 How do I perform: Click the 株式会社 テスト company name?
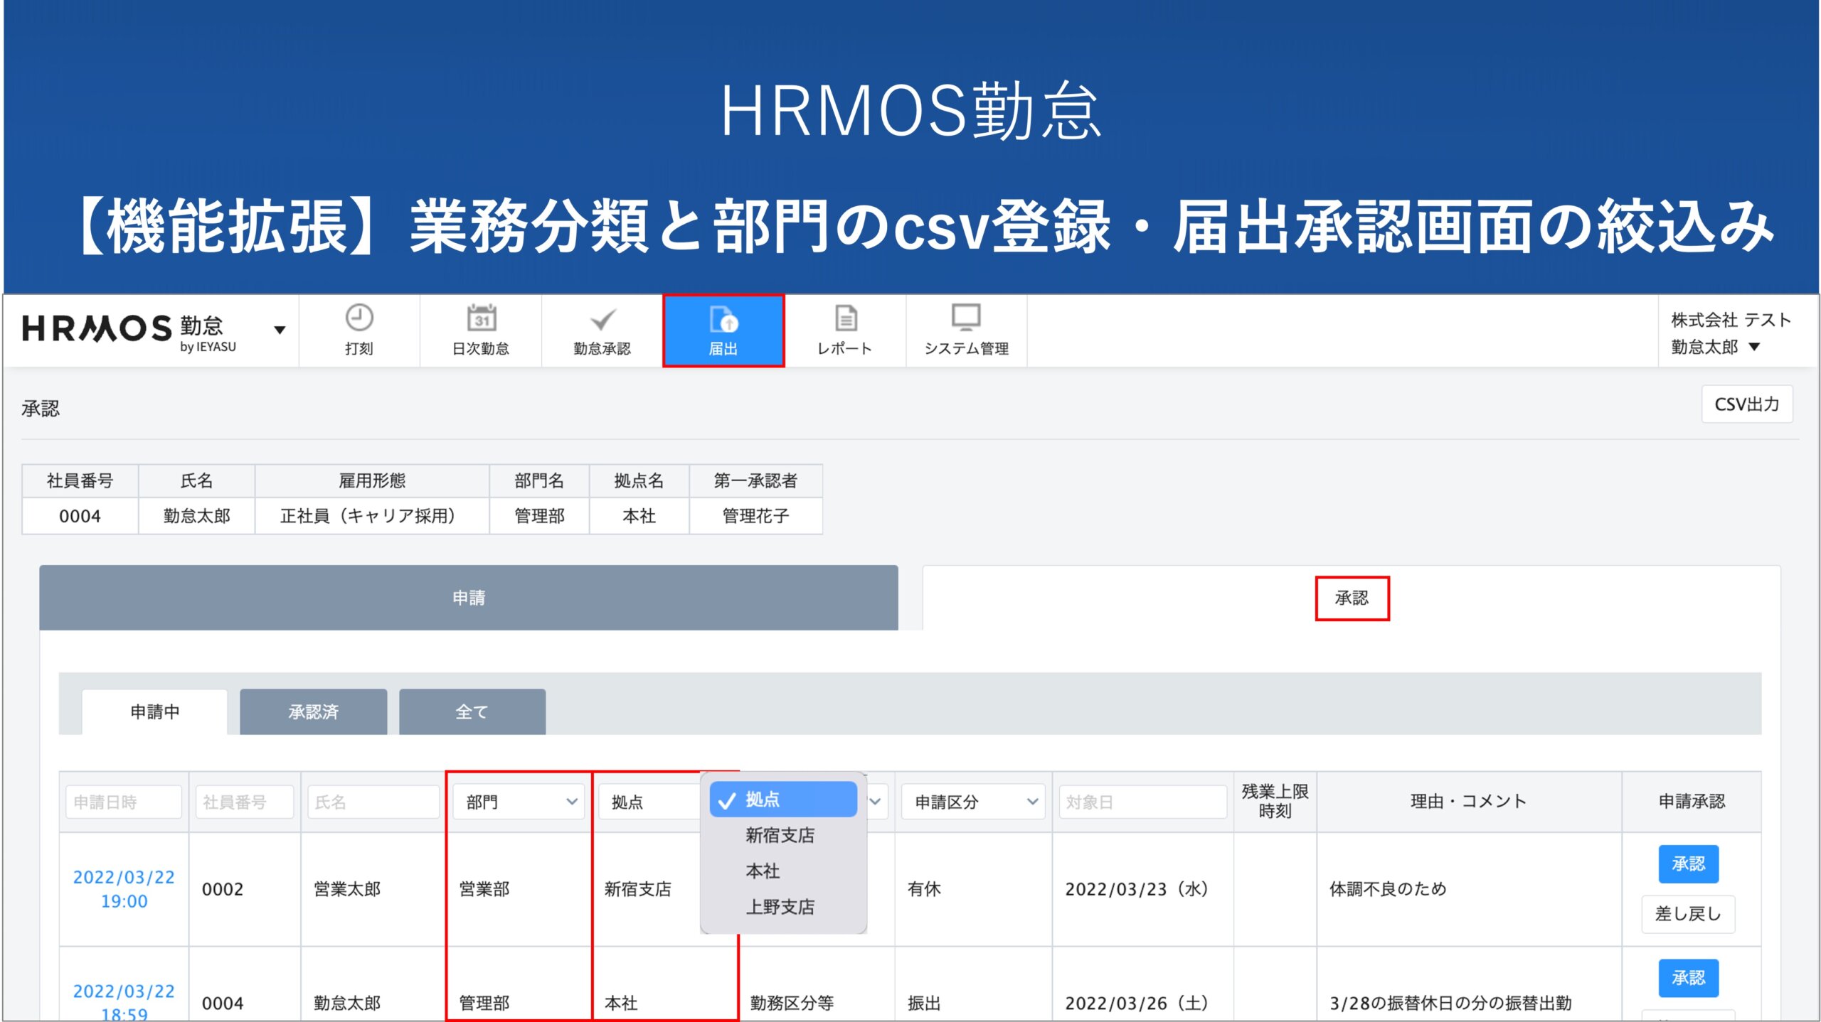pos(1730,320)
